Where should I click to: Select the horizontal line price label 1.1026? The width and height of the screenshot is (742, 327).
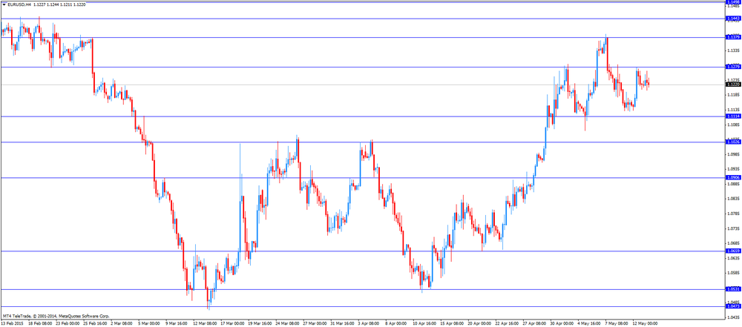click(733, 142)
